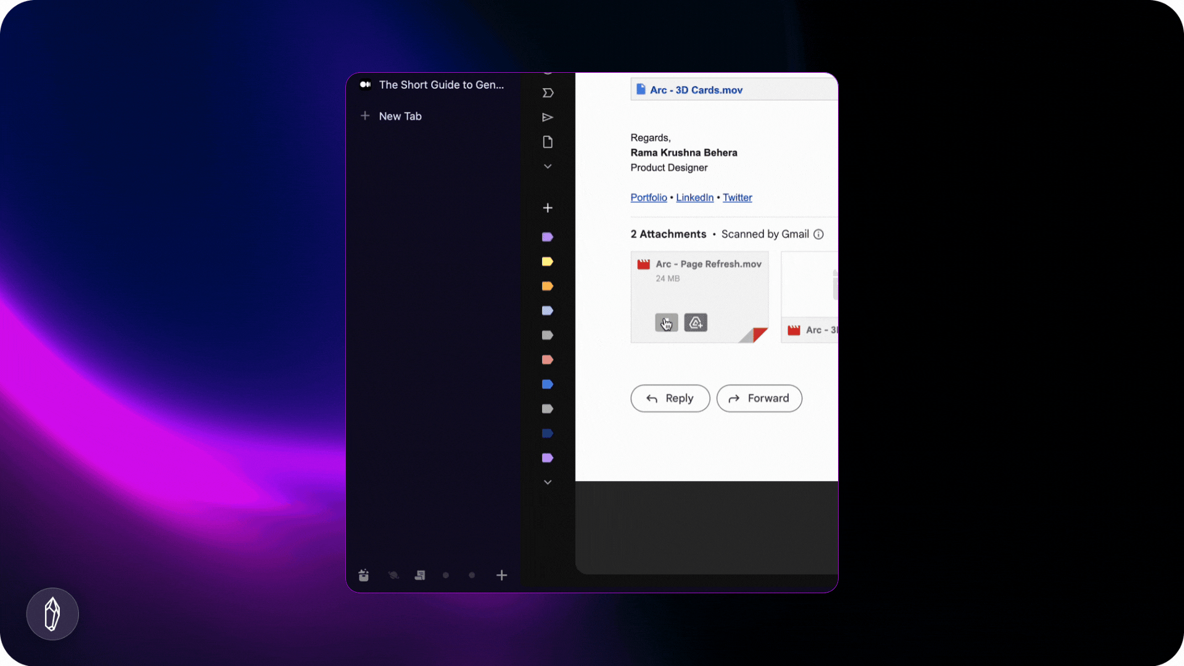Viewport: 1184px width, 666px height.
Task: Select the planet space icon in bottom bar
Action: click(x=393, y=575)
